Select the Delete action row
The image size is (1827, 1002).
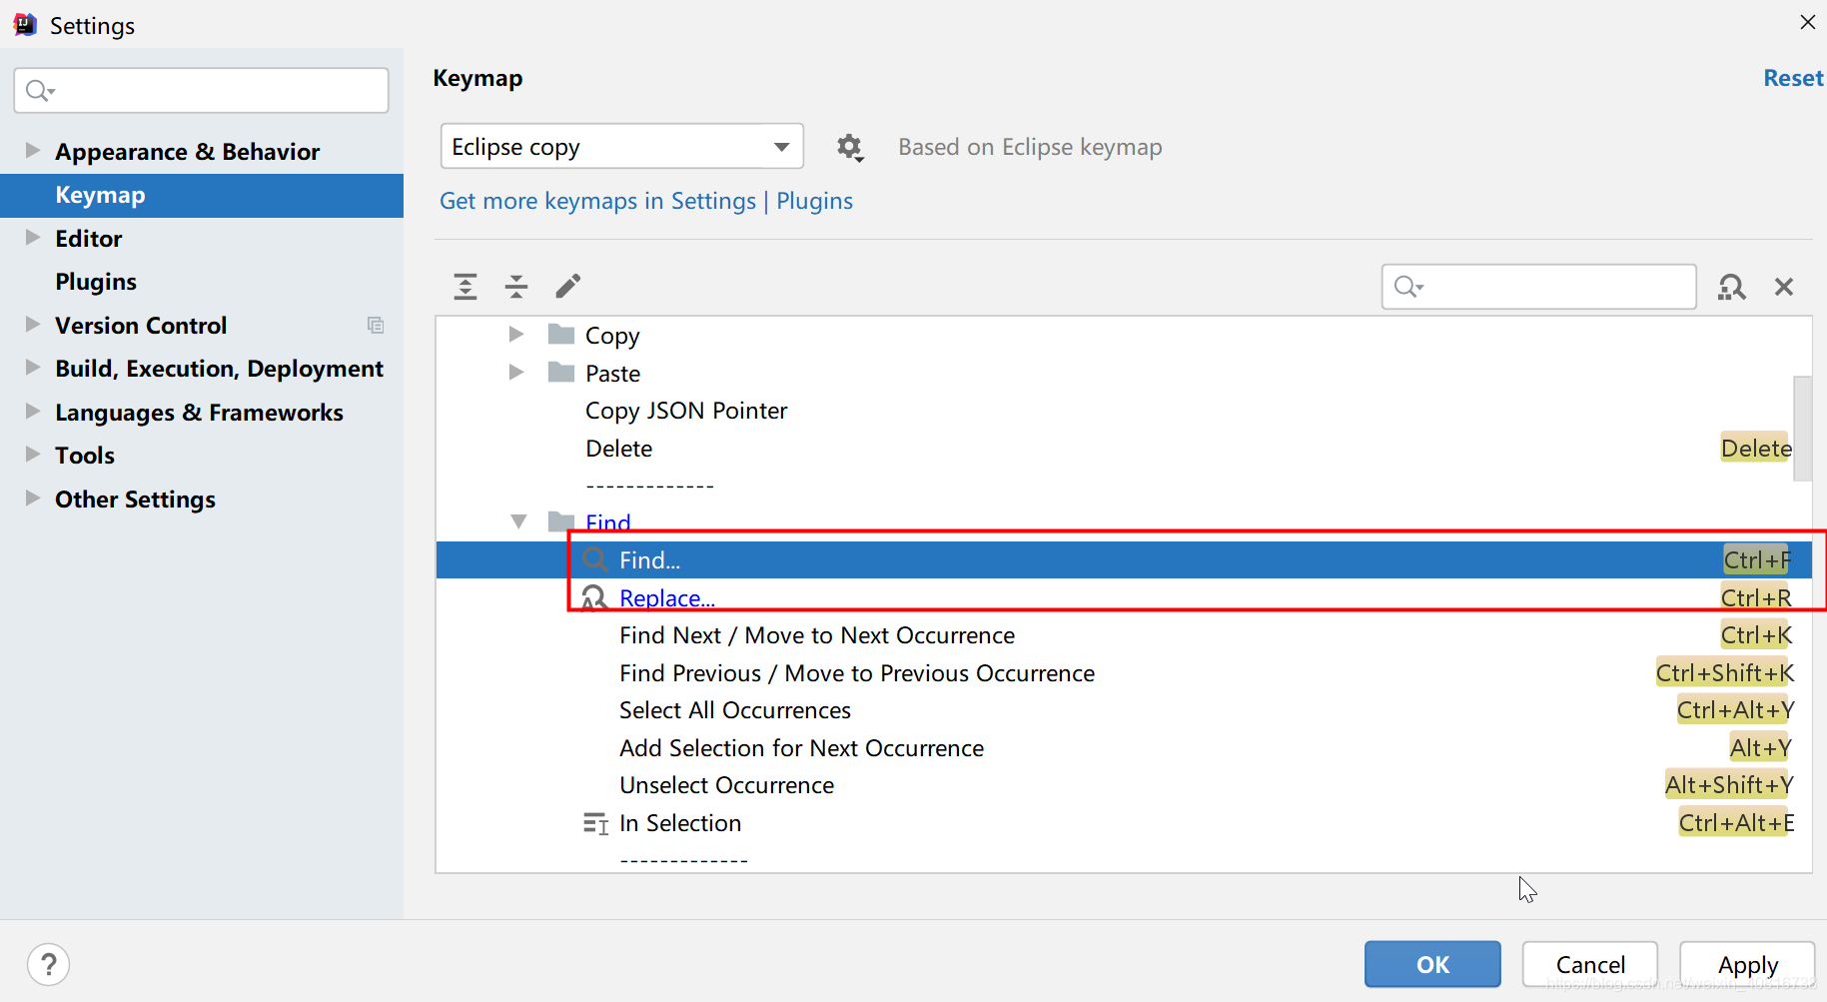[1124, 449]
